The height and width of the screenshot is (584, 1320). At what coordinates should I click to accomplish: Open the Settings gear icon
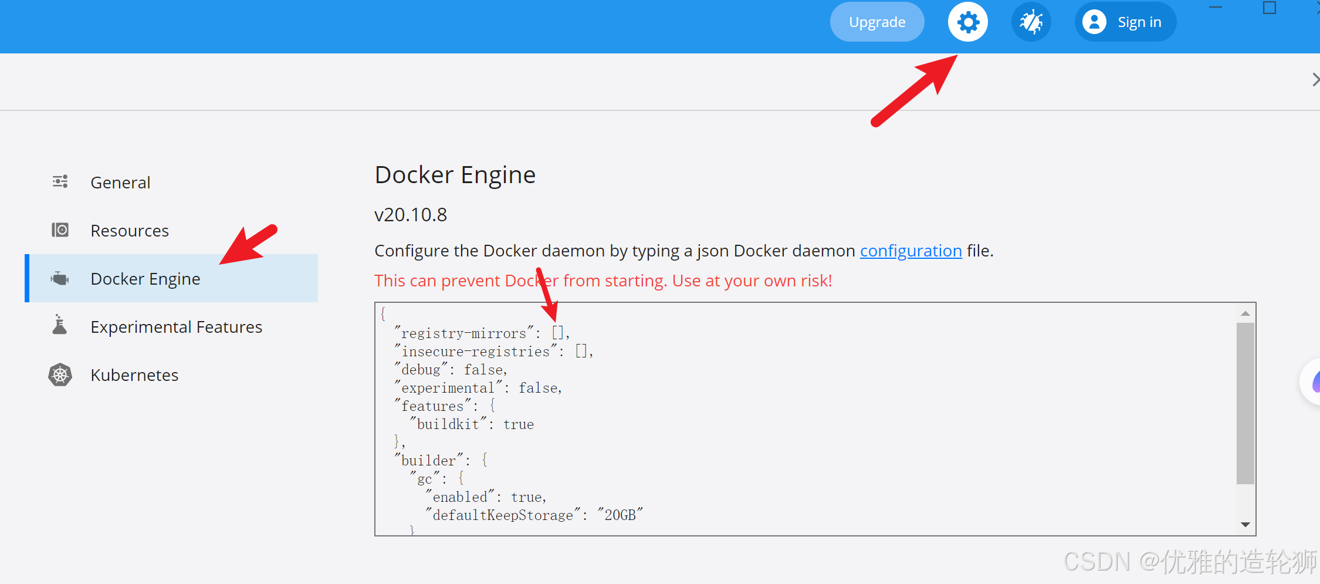point(967,22)
